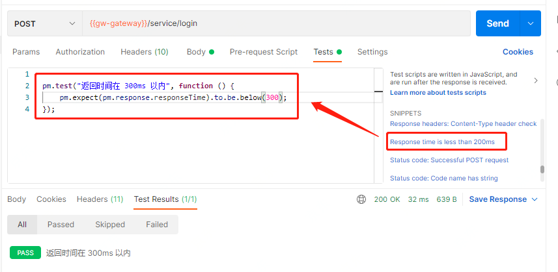The height and width of the screenshot is (272, 558).
Task: Open the request Body tab
Action: point(200,52)
